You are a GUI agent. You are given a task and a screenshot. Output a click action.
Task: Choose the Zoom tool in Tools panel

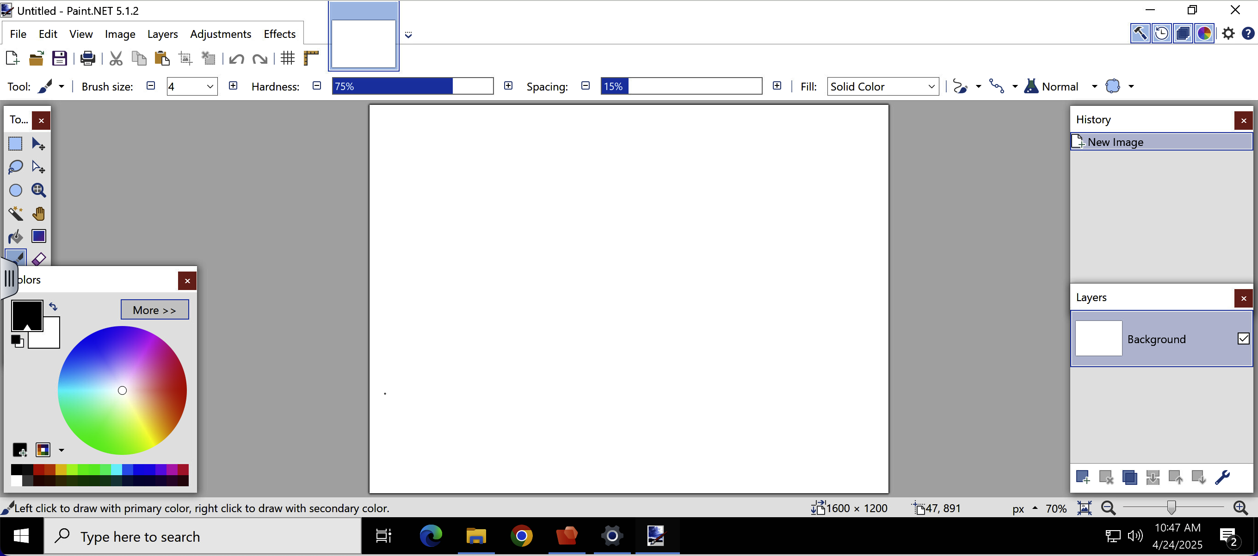click(38, 190)
